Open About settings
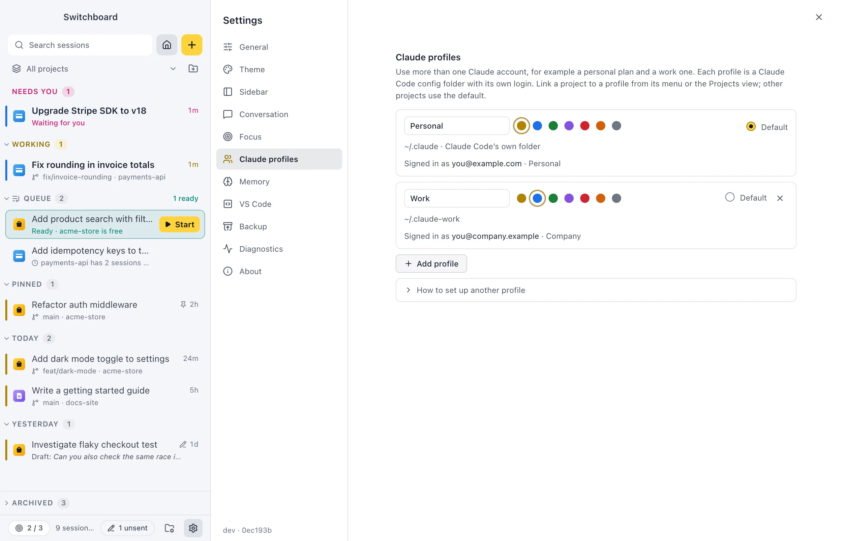Viewport: 844px width, 541px height. click(x=279, y=271)
